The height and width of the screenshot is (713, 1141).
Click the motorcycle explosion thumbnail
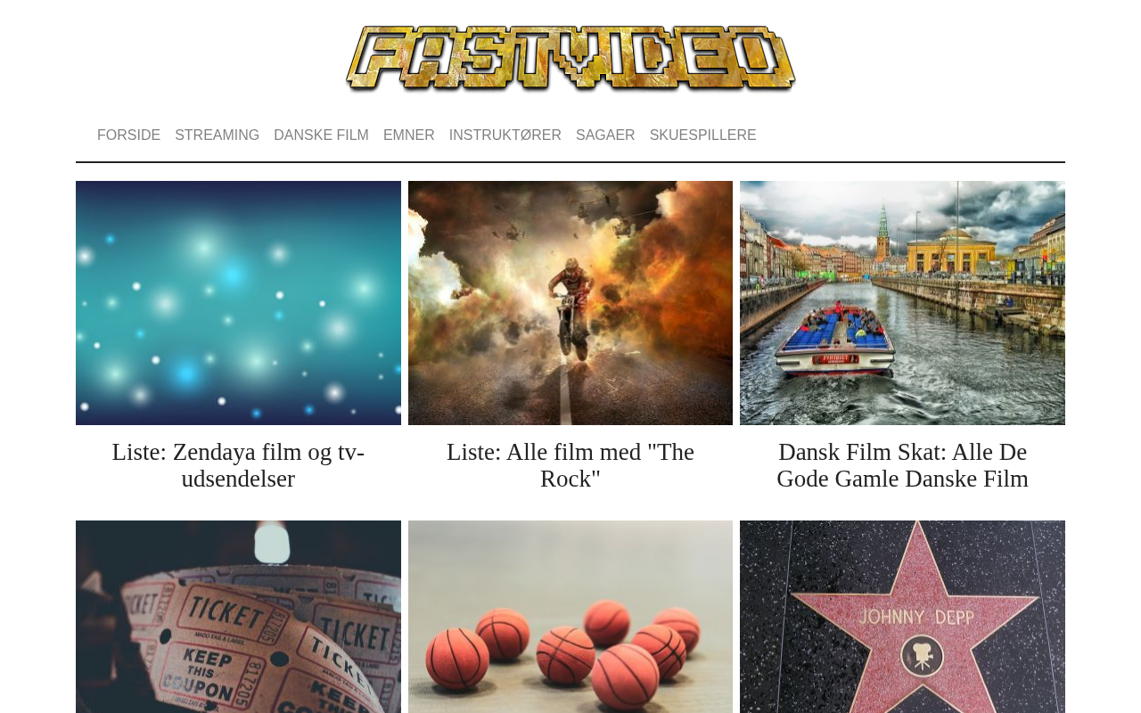tap(570, 303)
